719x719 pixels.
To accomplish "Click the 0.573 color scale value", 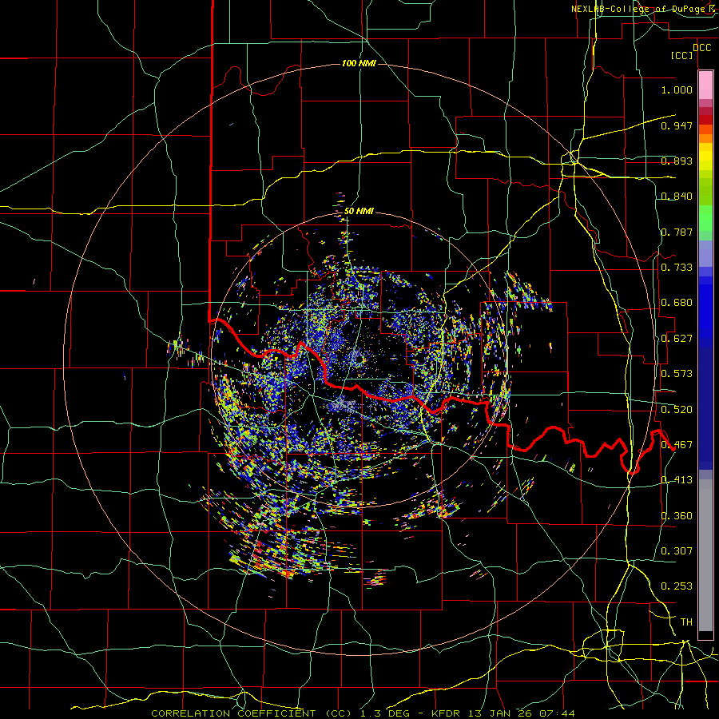I will (x=677, y=374).
